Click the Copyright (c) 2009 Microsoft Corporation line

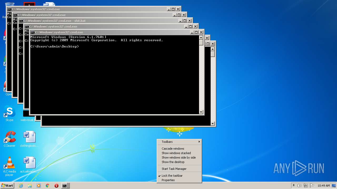point(97,40)
